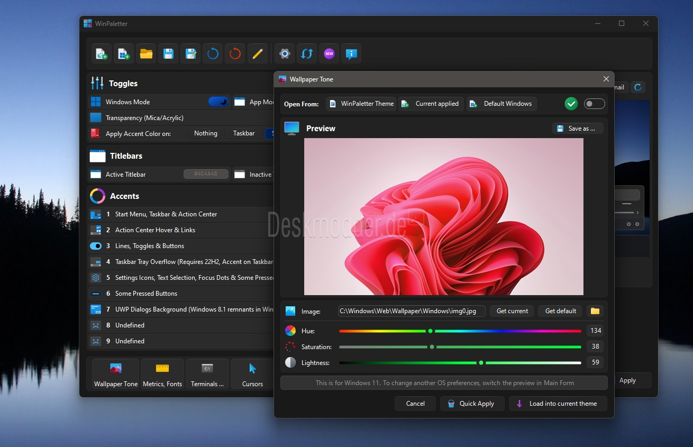Open the purple NEW badge icon
Viewport: 693px width, 447px height.
coord(329,53)
